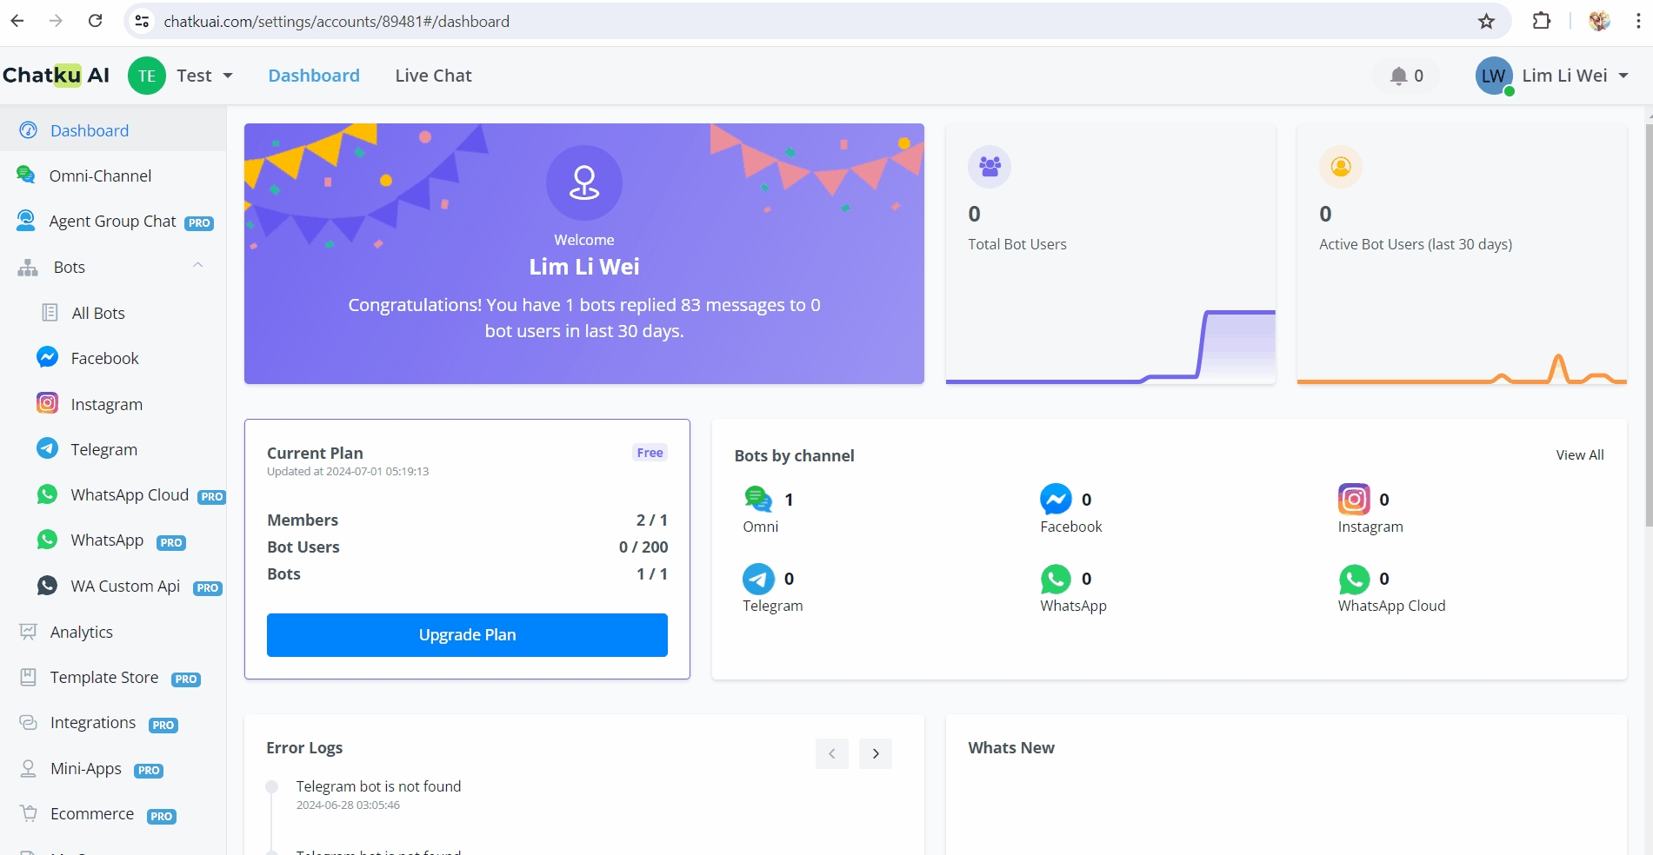
Task: Switch to the Live Chat tab
Action: pyautogui.click(x=433, y=76)
